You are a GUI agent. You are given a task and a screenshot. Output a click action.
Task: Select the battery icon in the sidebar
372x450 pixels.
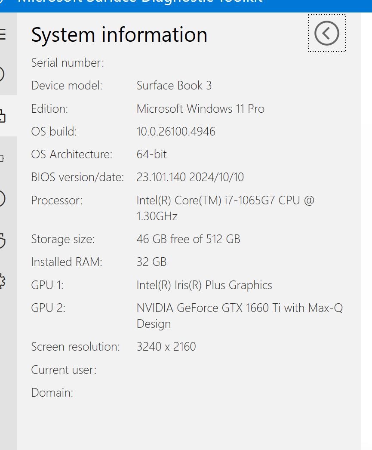(2, 158)
